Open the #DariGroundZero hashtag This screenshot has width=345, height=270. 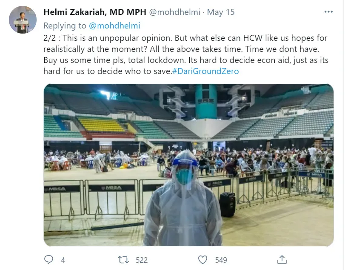[x=206, y=71]
